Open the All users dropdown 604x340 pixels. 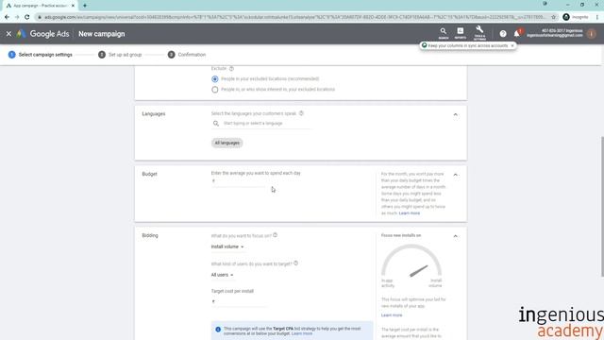click(222, 275)
